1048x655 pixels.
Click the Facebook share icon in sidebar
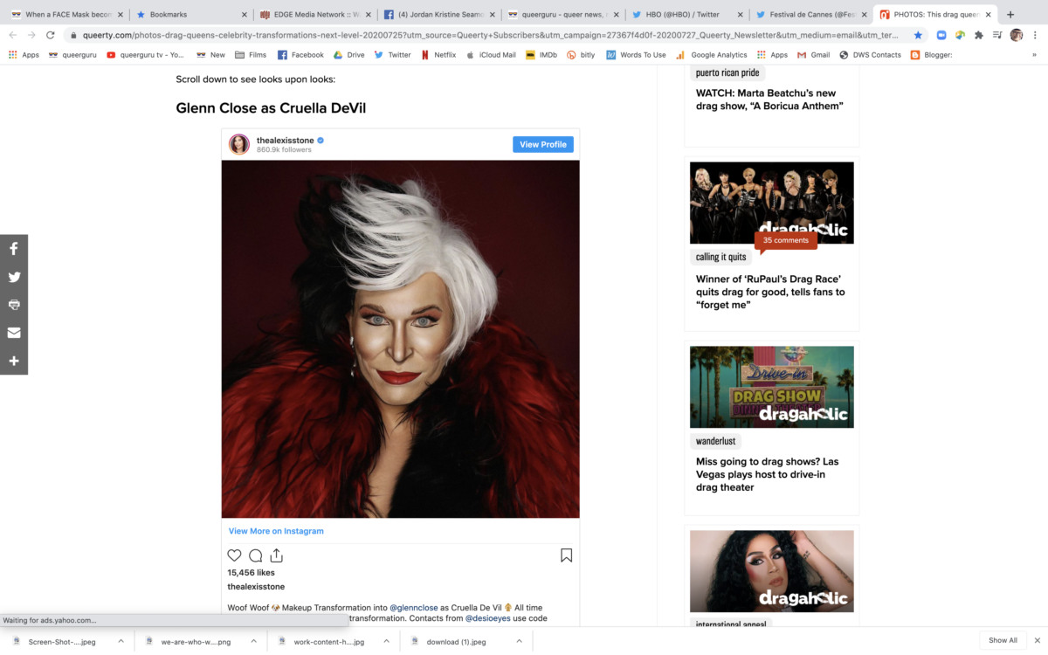14,249
